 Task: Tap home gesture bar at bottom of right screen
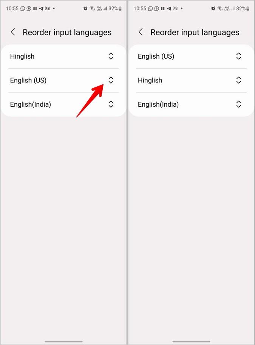coord(191,342)
